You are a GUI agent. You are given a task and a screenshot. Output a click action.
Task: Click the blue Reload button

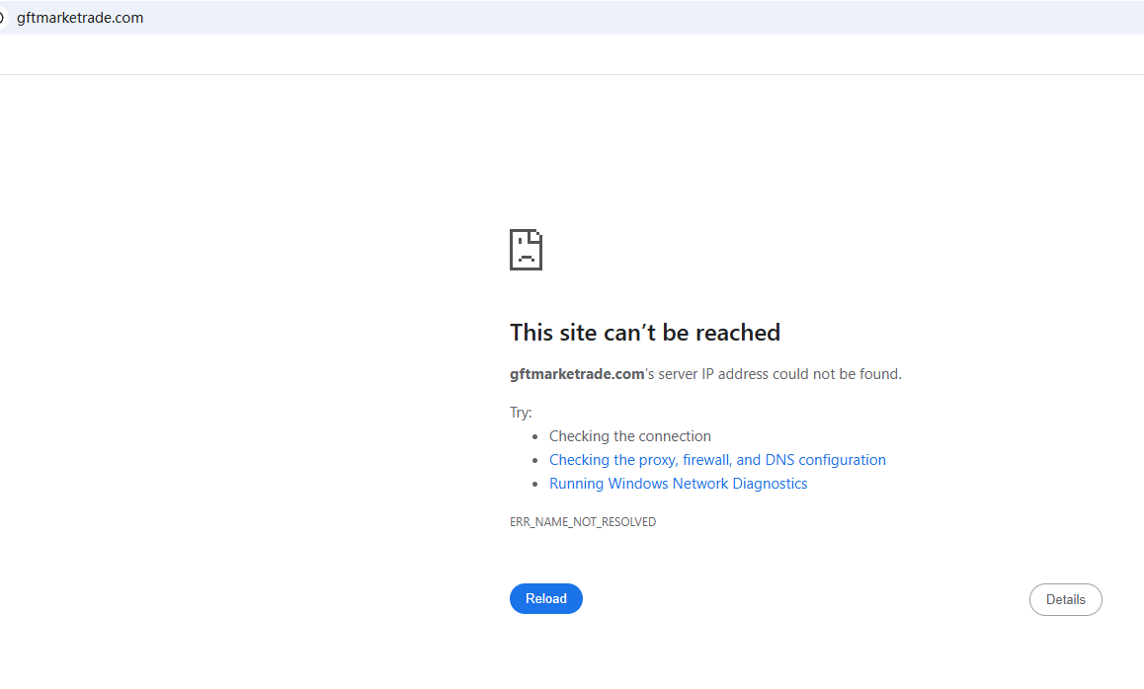pos(545,598)
